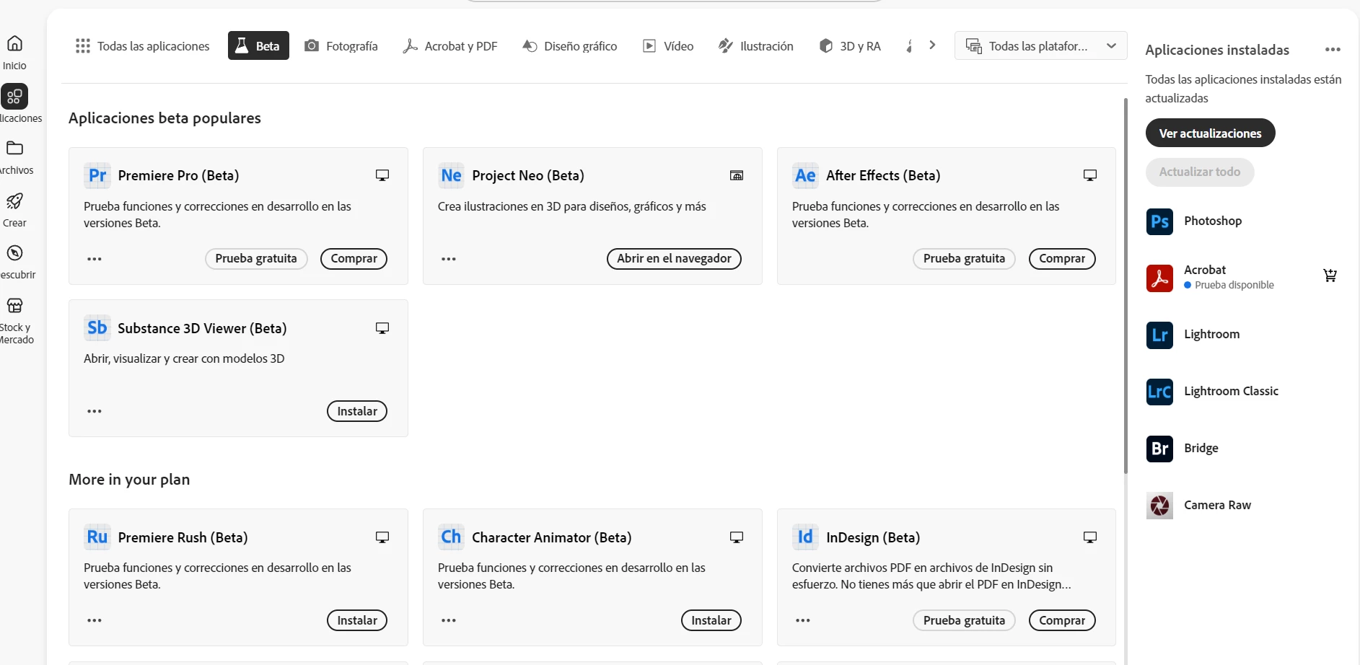Switch to Fotografía category
The image size is (1360, 665).
pyautogui.click(x=341, y=46)
